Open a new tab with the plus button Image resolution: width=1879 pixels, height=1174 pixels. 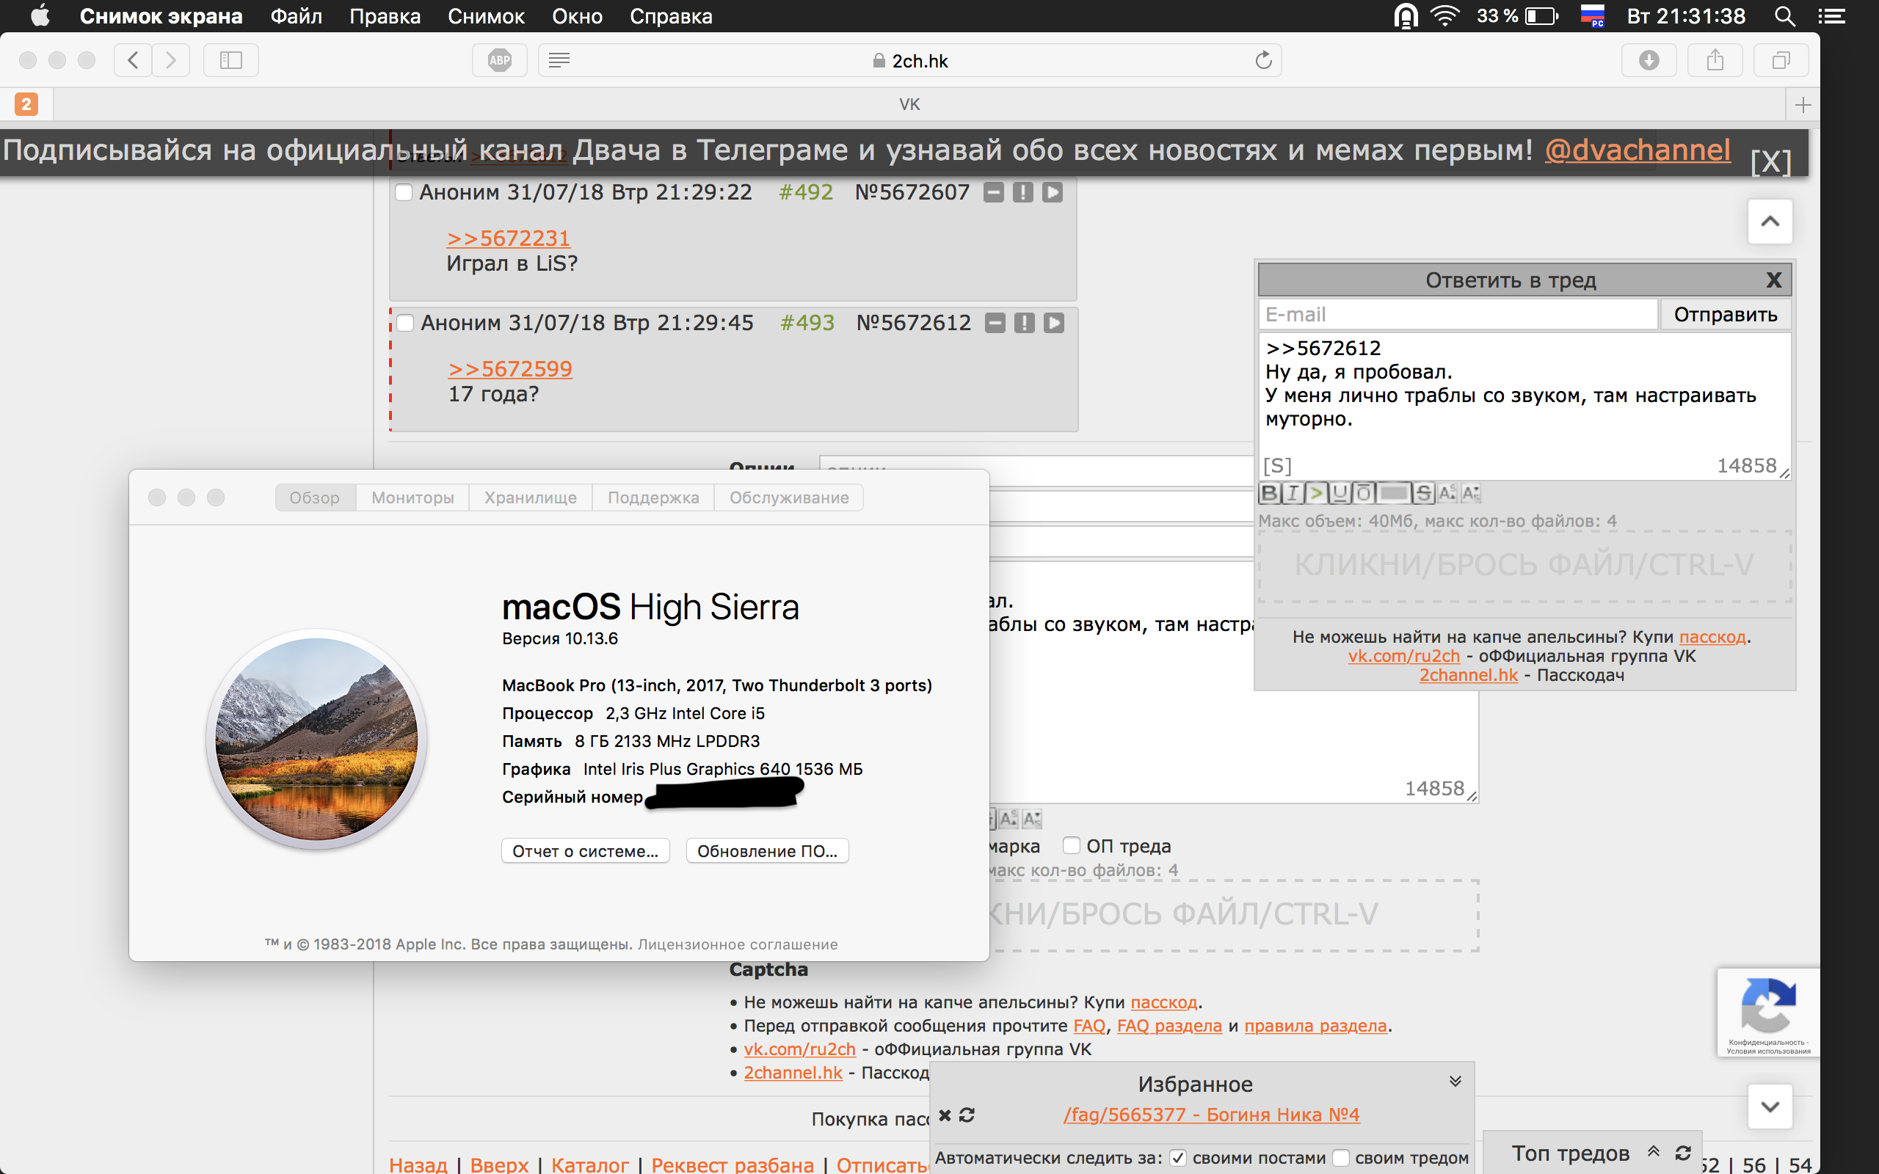pyautogui.click(x=1803, y=104)
